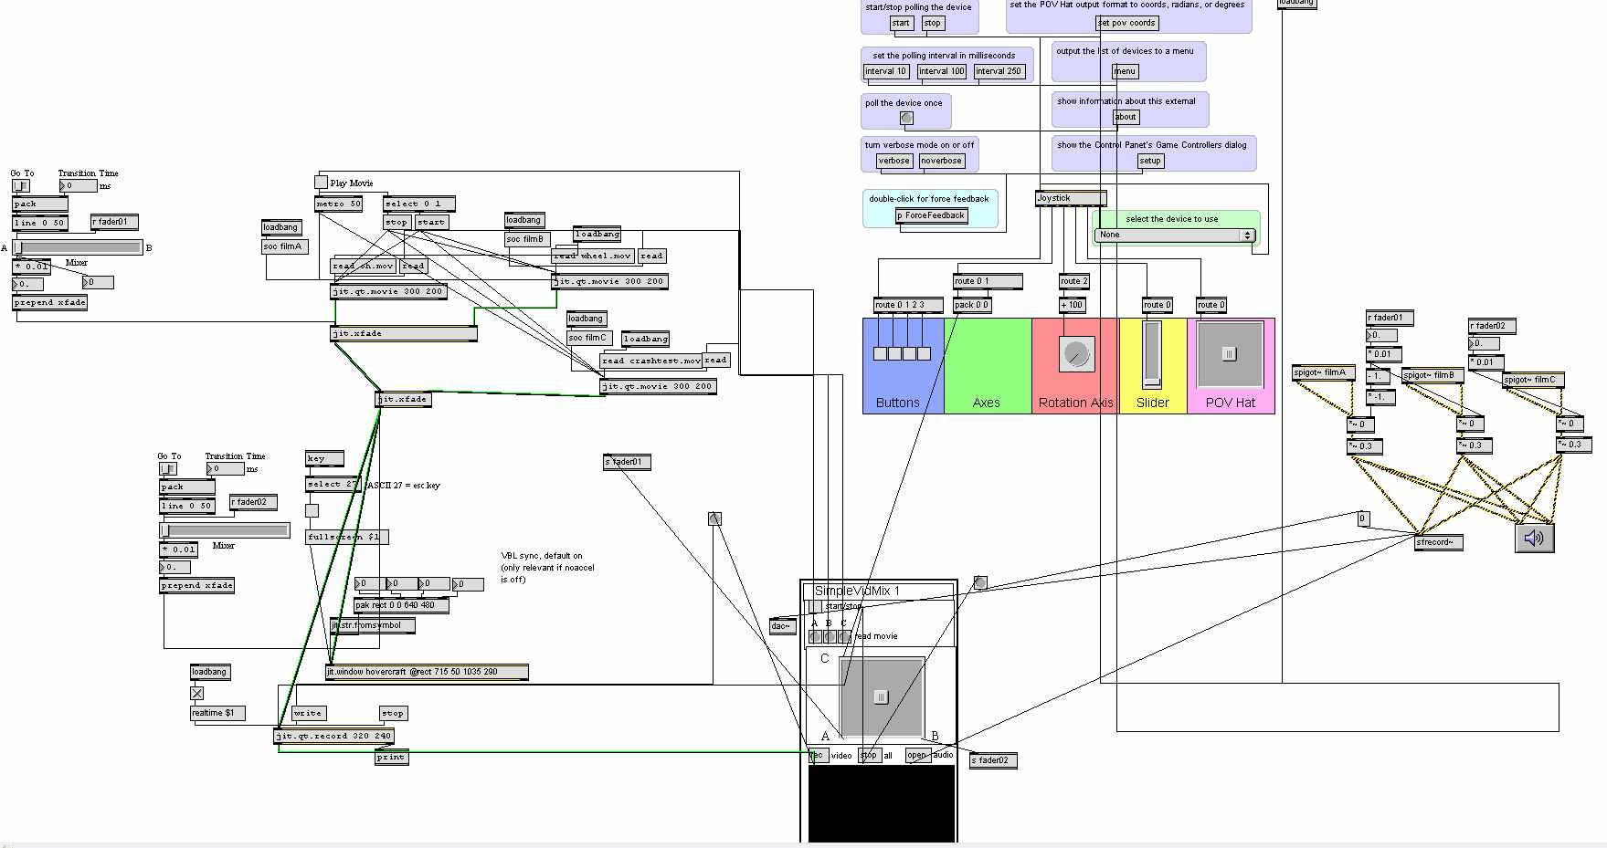Toggle the realtime X checkbox under loadbang

tap(196, 694)
